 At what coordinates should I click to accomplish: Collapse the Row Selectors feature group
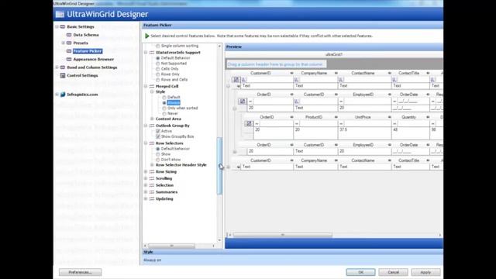pyautogui.click(x=146, y=143)
